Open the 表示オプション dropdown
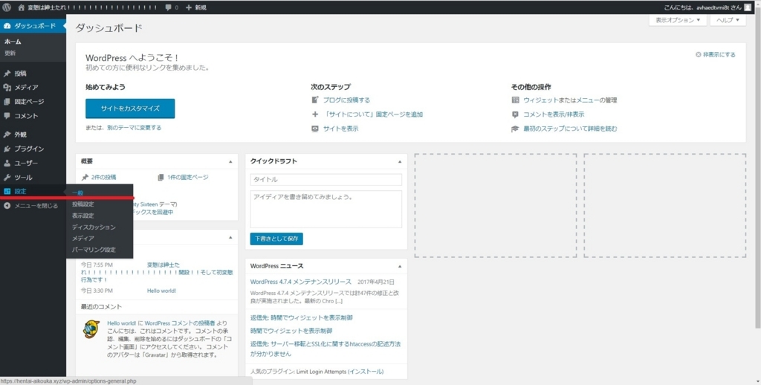Screen dimensions: 761x385 coord(678,20)
